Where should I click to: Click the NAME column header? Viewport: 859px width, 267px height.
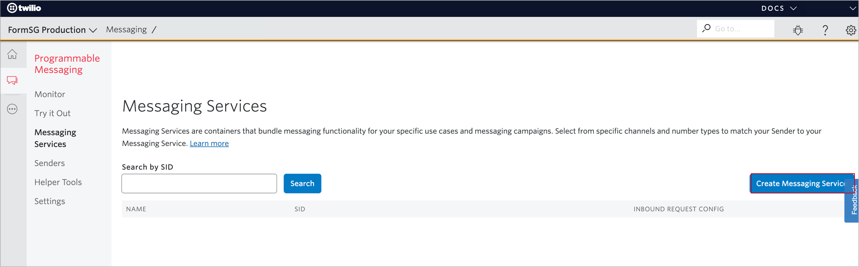(x=136, y=209)
